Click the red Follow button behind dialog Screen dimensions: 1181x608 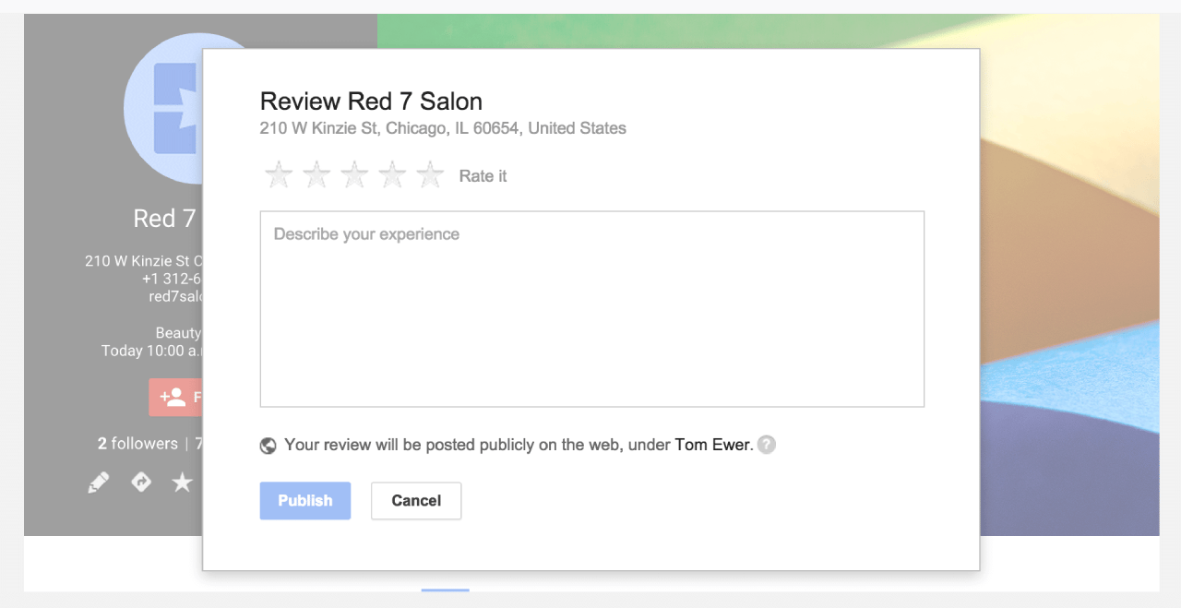click(176, 397)
